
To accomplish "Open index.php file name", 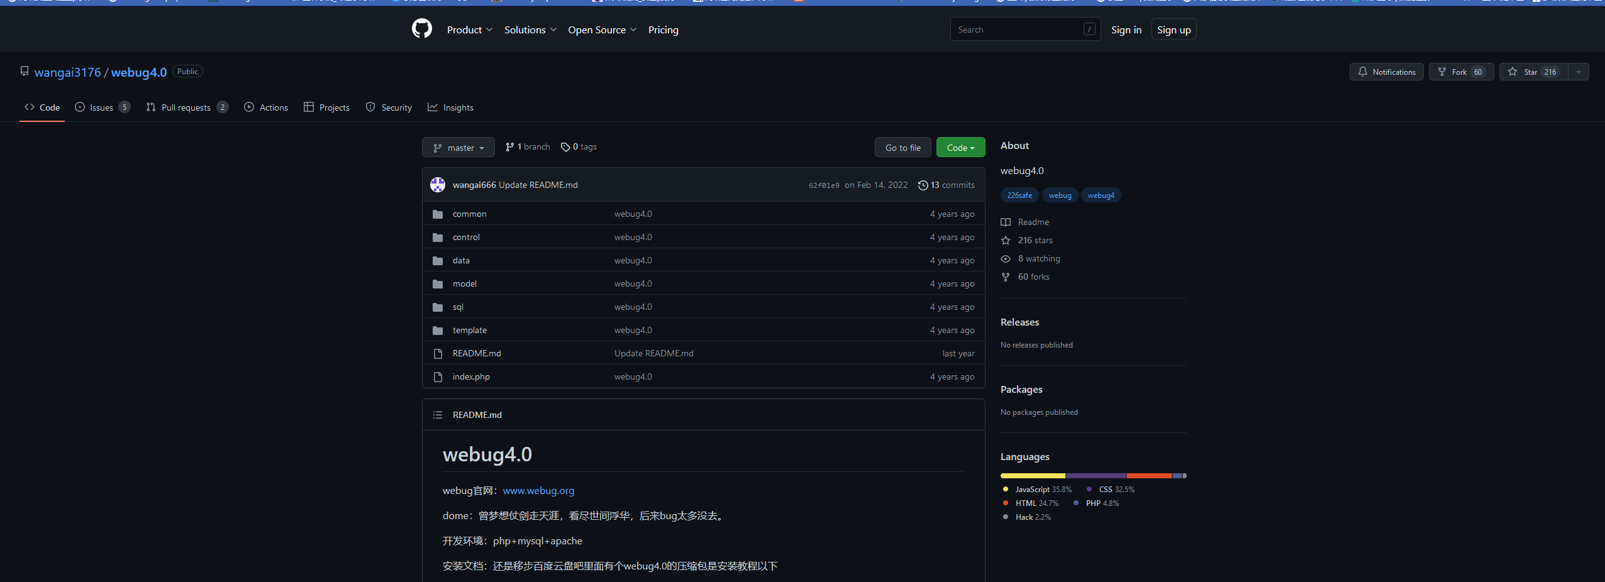I will [471, 376].
